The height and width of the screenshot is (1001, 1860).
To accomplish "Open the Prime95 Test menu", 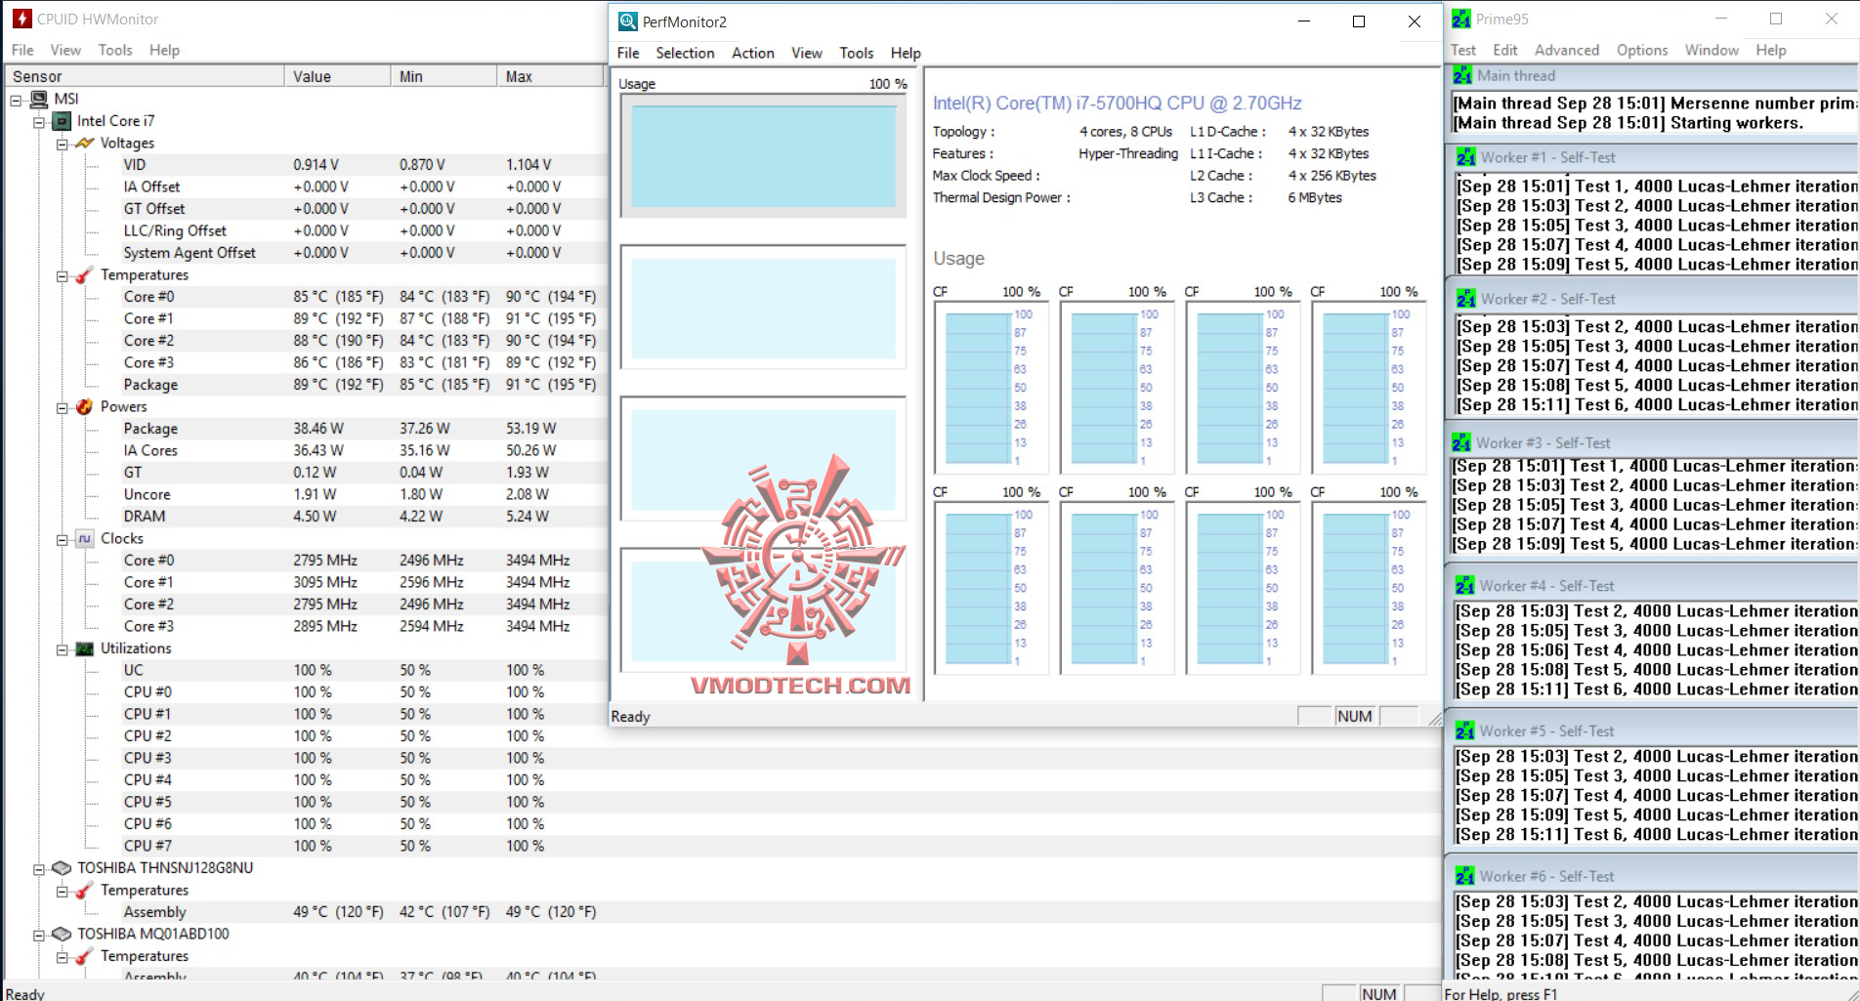I will 1463,50.
